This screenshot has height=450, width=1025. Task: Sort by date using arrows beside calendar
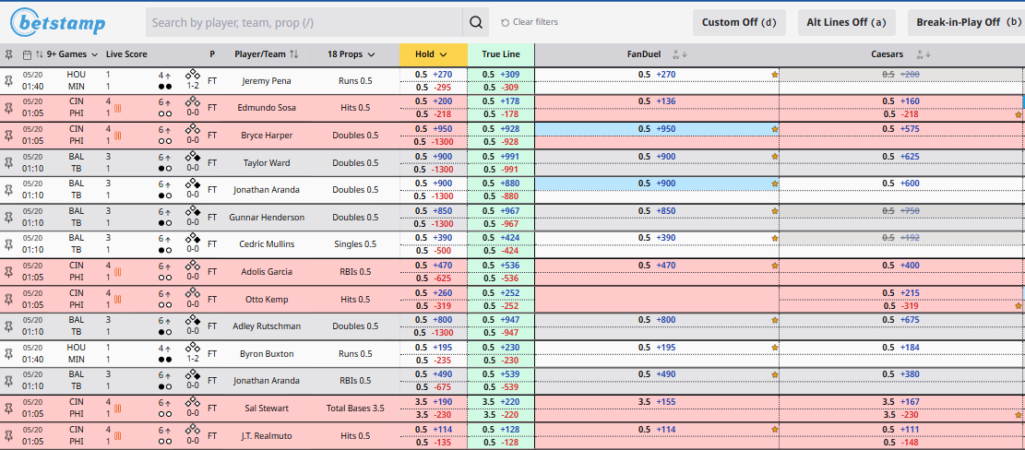click(40, 54)
